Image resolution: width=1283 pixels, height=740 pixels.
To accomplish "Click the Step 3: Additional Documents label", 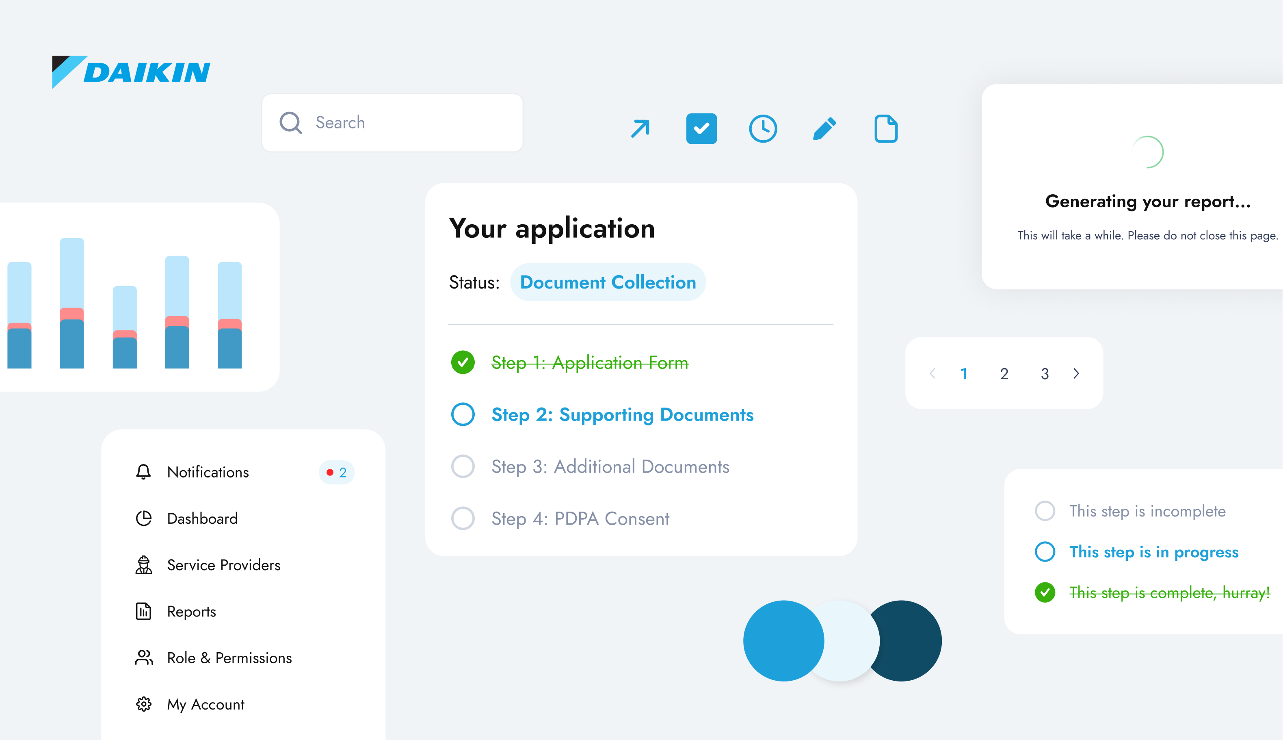I will click(x=610, y=467).
